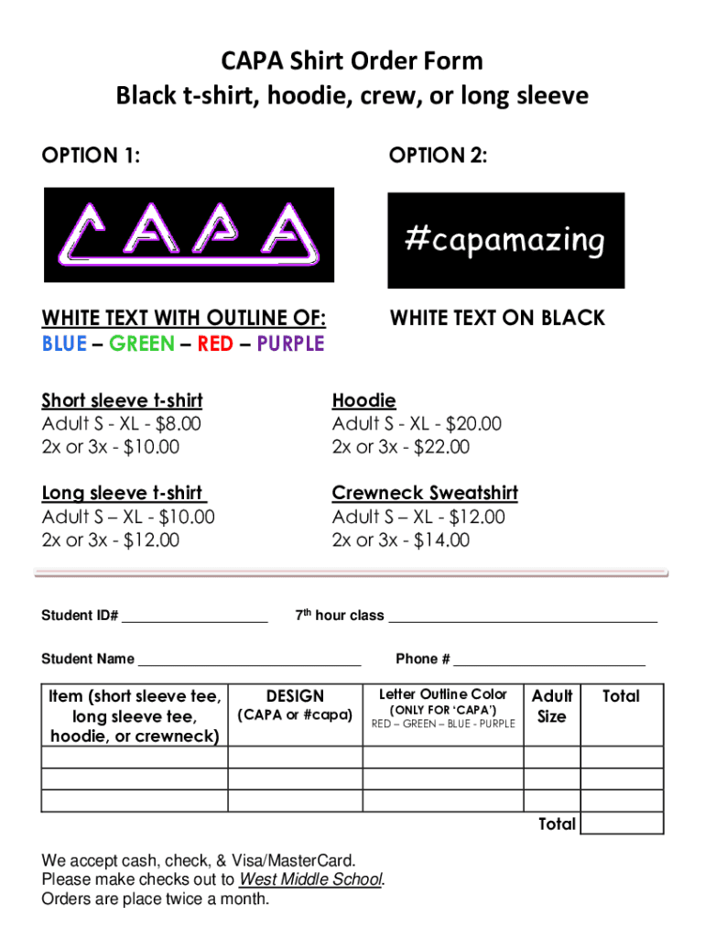
Task: Click the CAPA Shirt Order Form title
Action: (352, 61)
